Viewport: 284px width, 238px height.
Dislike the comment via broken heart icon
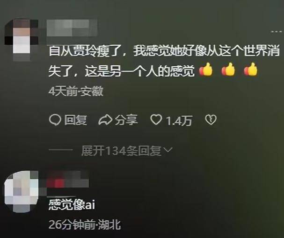coord(211,119)
